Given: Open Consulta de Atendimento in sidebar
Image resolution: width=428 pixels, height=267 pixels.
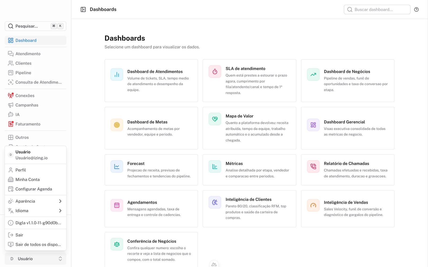Looking at the screenshot, I should pos(36,82).
